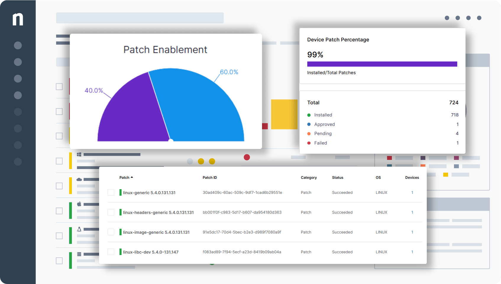This screenshot has width=501, height=284.
Task: Check the linux-generic 5.4.0.131.131 row checkbox
Action: [111, 192]
